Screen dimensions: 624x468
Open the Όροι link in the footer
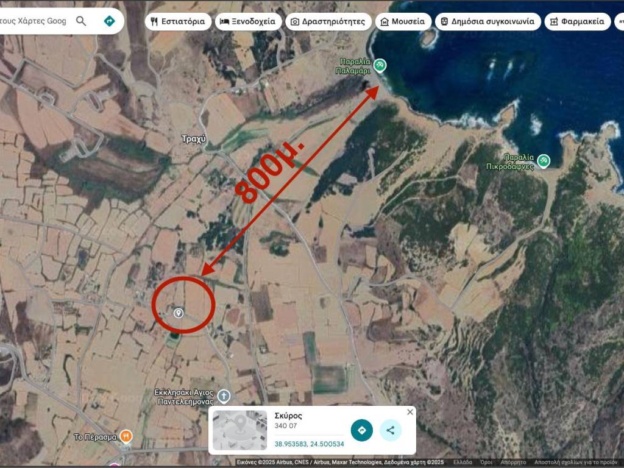[x=486, y=463]
